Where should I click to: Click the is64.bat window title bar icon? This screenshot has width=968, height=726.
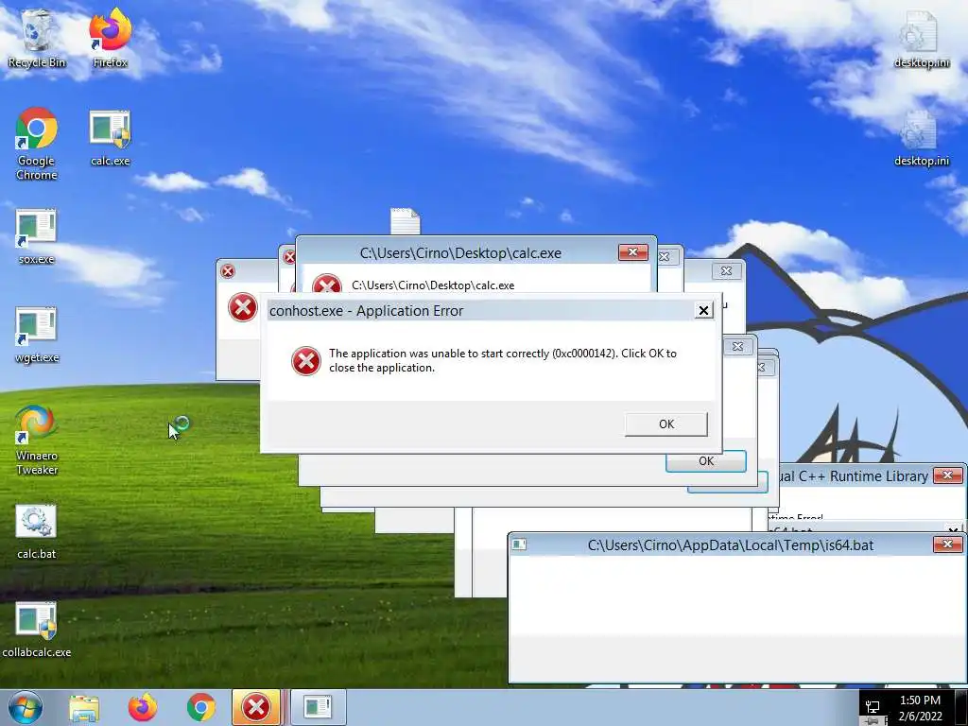point(520,544)
